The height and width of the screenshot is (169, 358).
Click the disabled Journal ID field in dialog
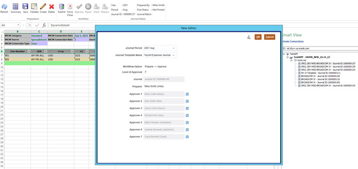pos(164,79)
